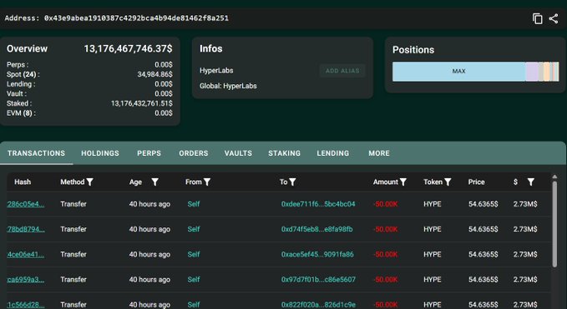Click the Vault balance row
This screenshot has width=567, height=309.
tap(89, 94)
